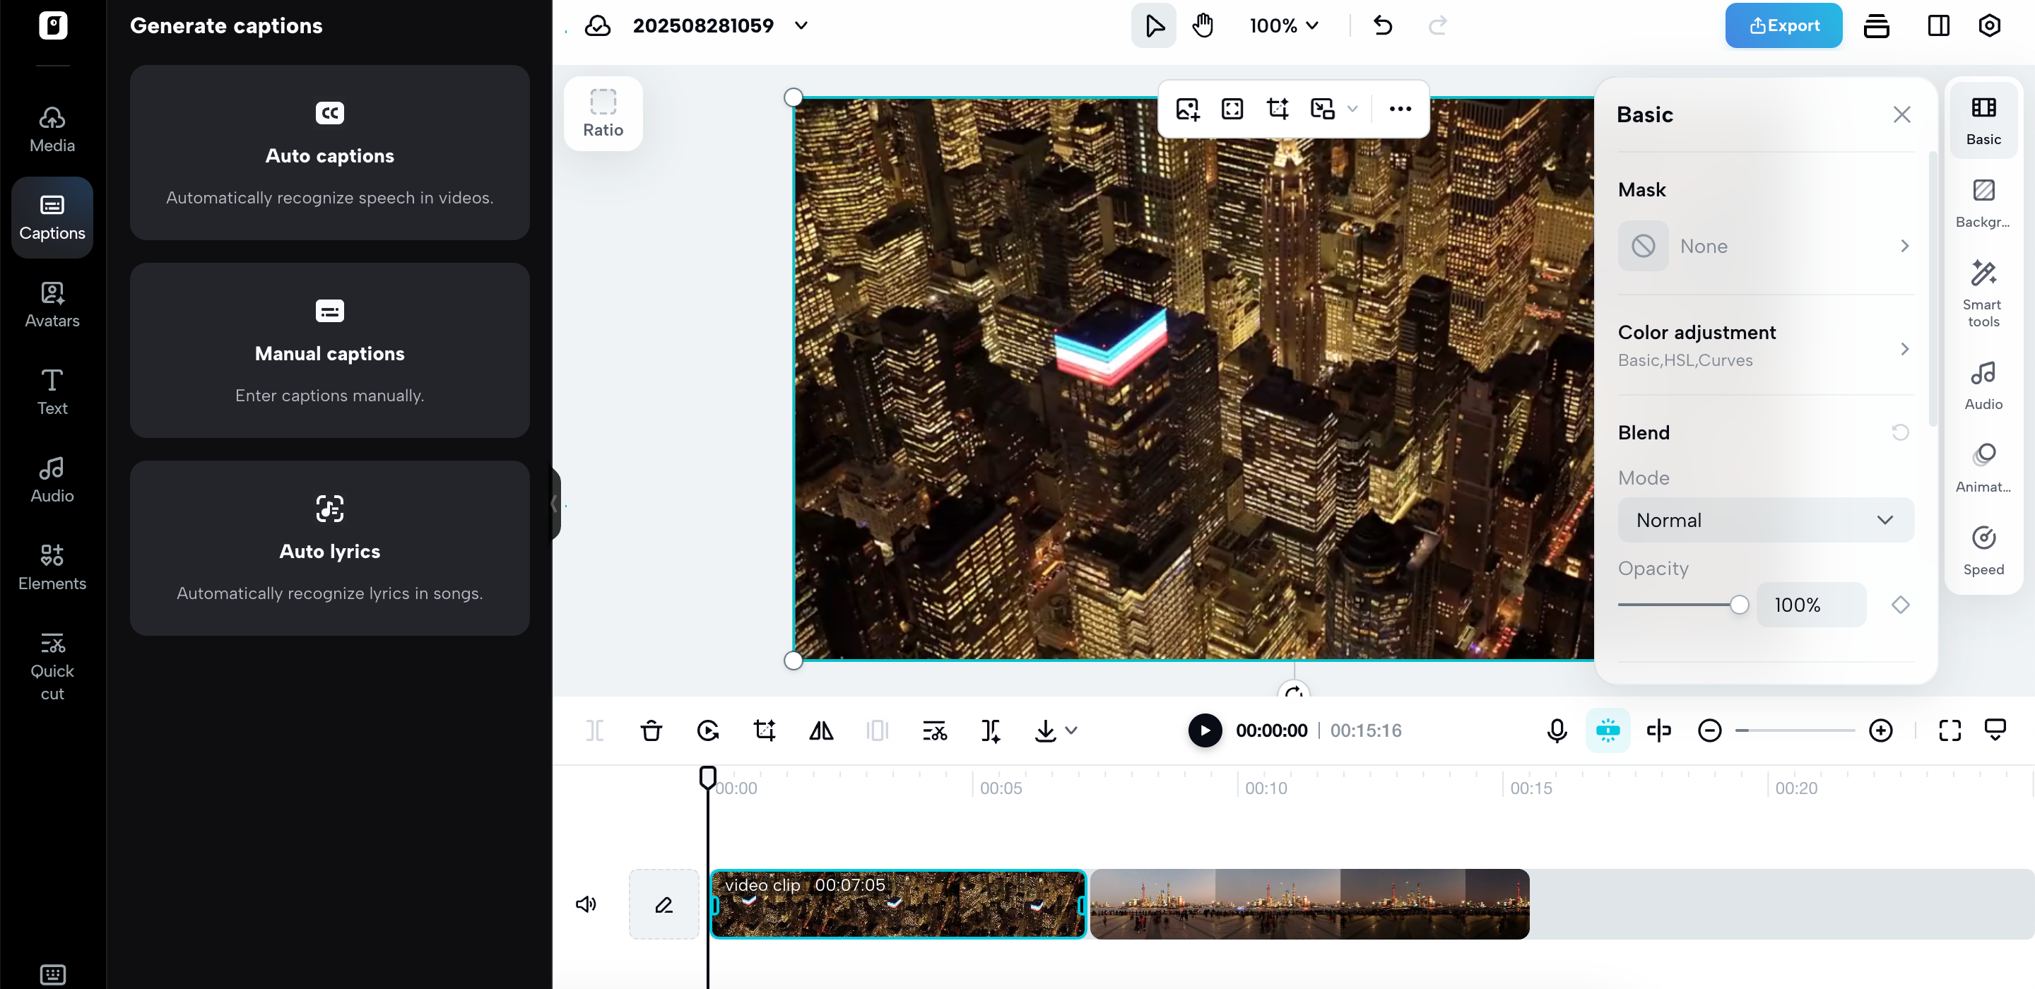Viewport: 2035px width, 989px height.
Task: Click the microphone record voiceover icon
Action: pos(1556,730)
